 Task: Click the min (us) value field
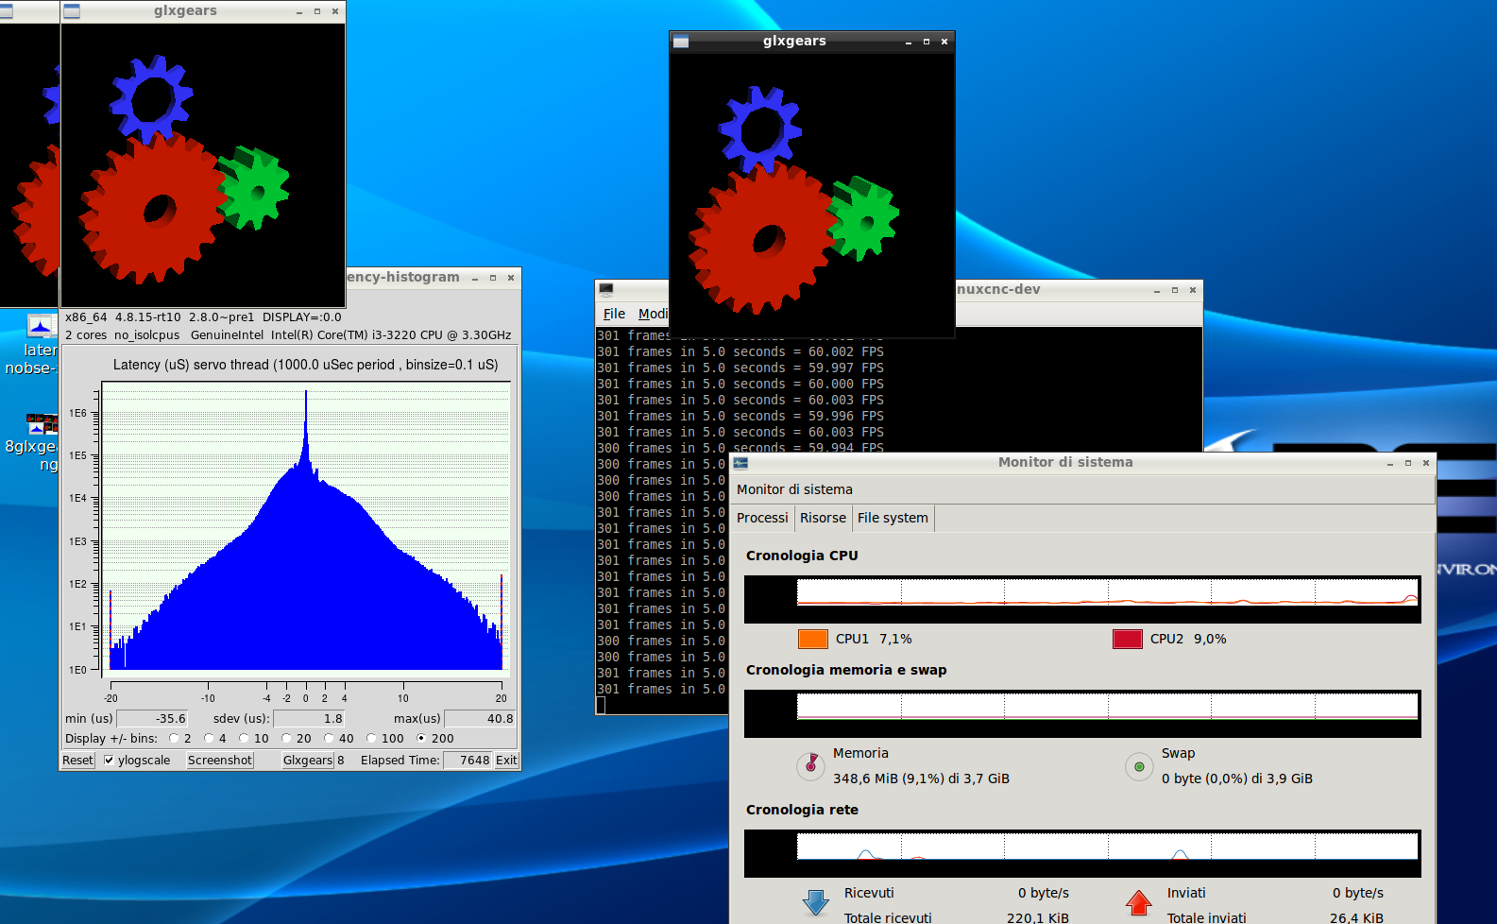(153, 719)
